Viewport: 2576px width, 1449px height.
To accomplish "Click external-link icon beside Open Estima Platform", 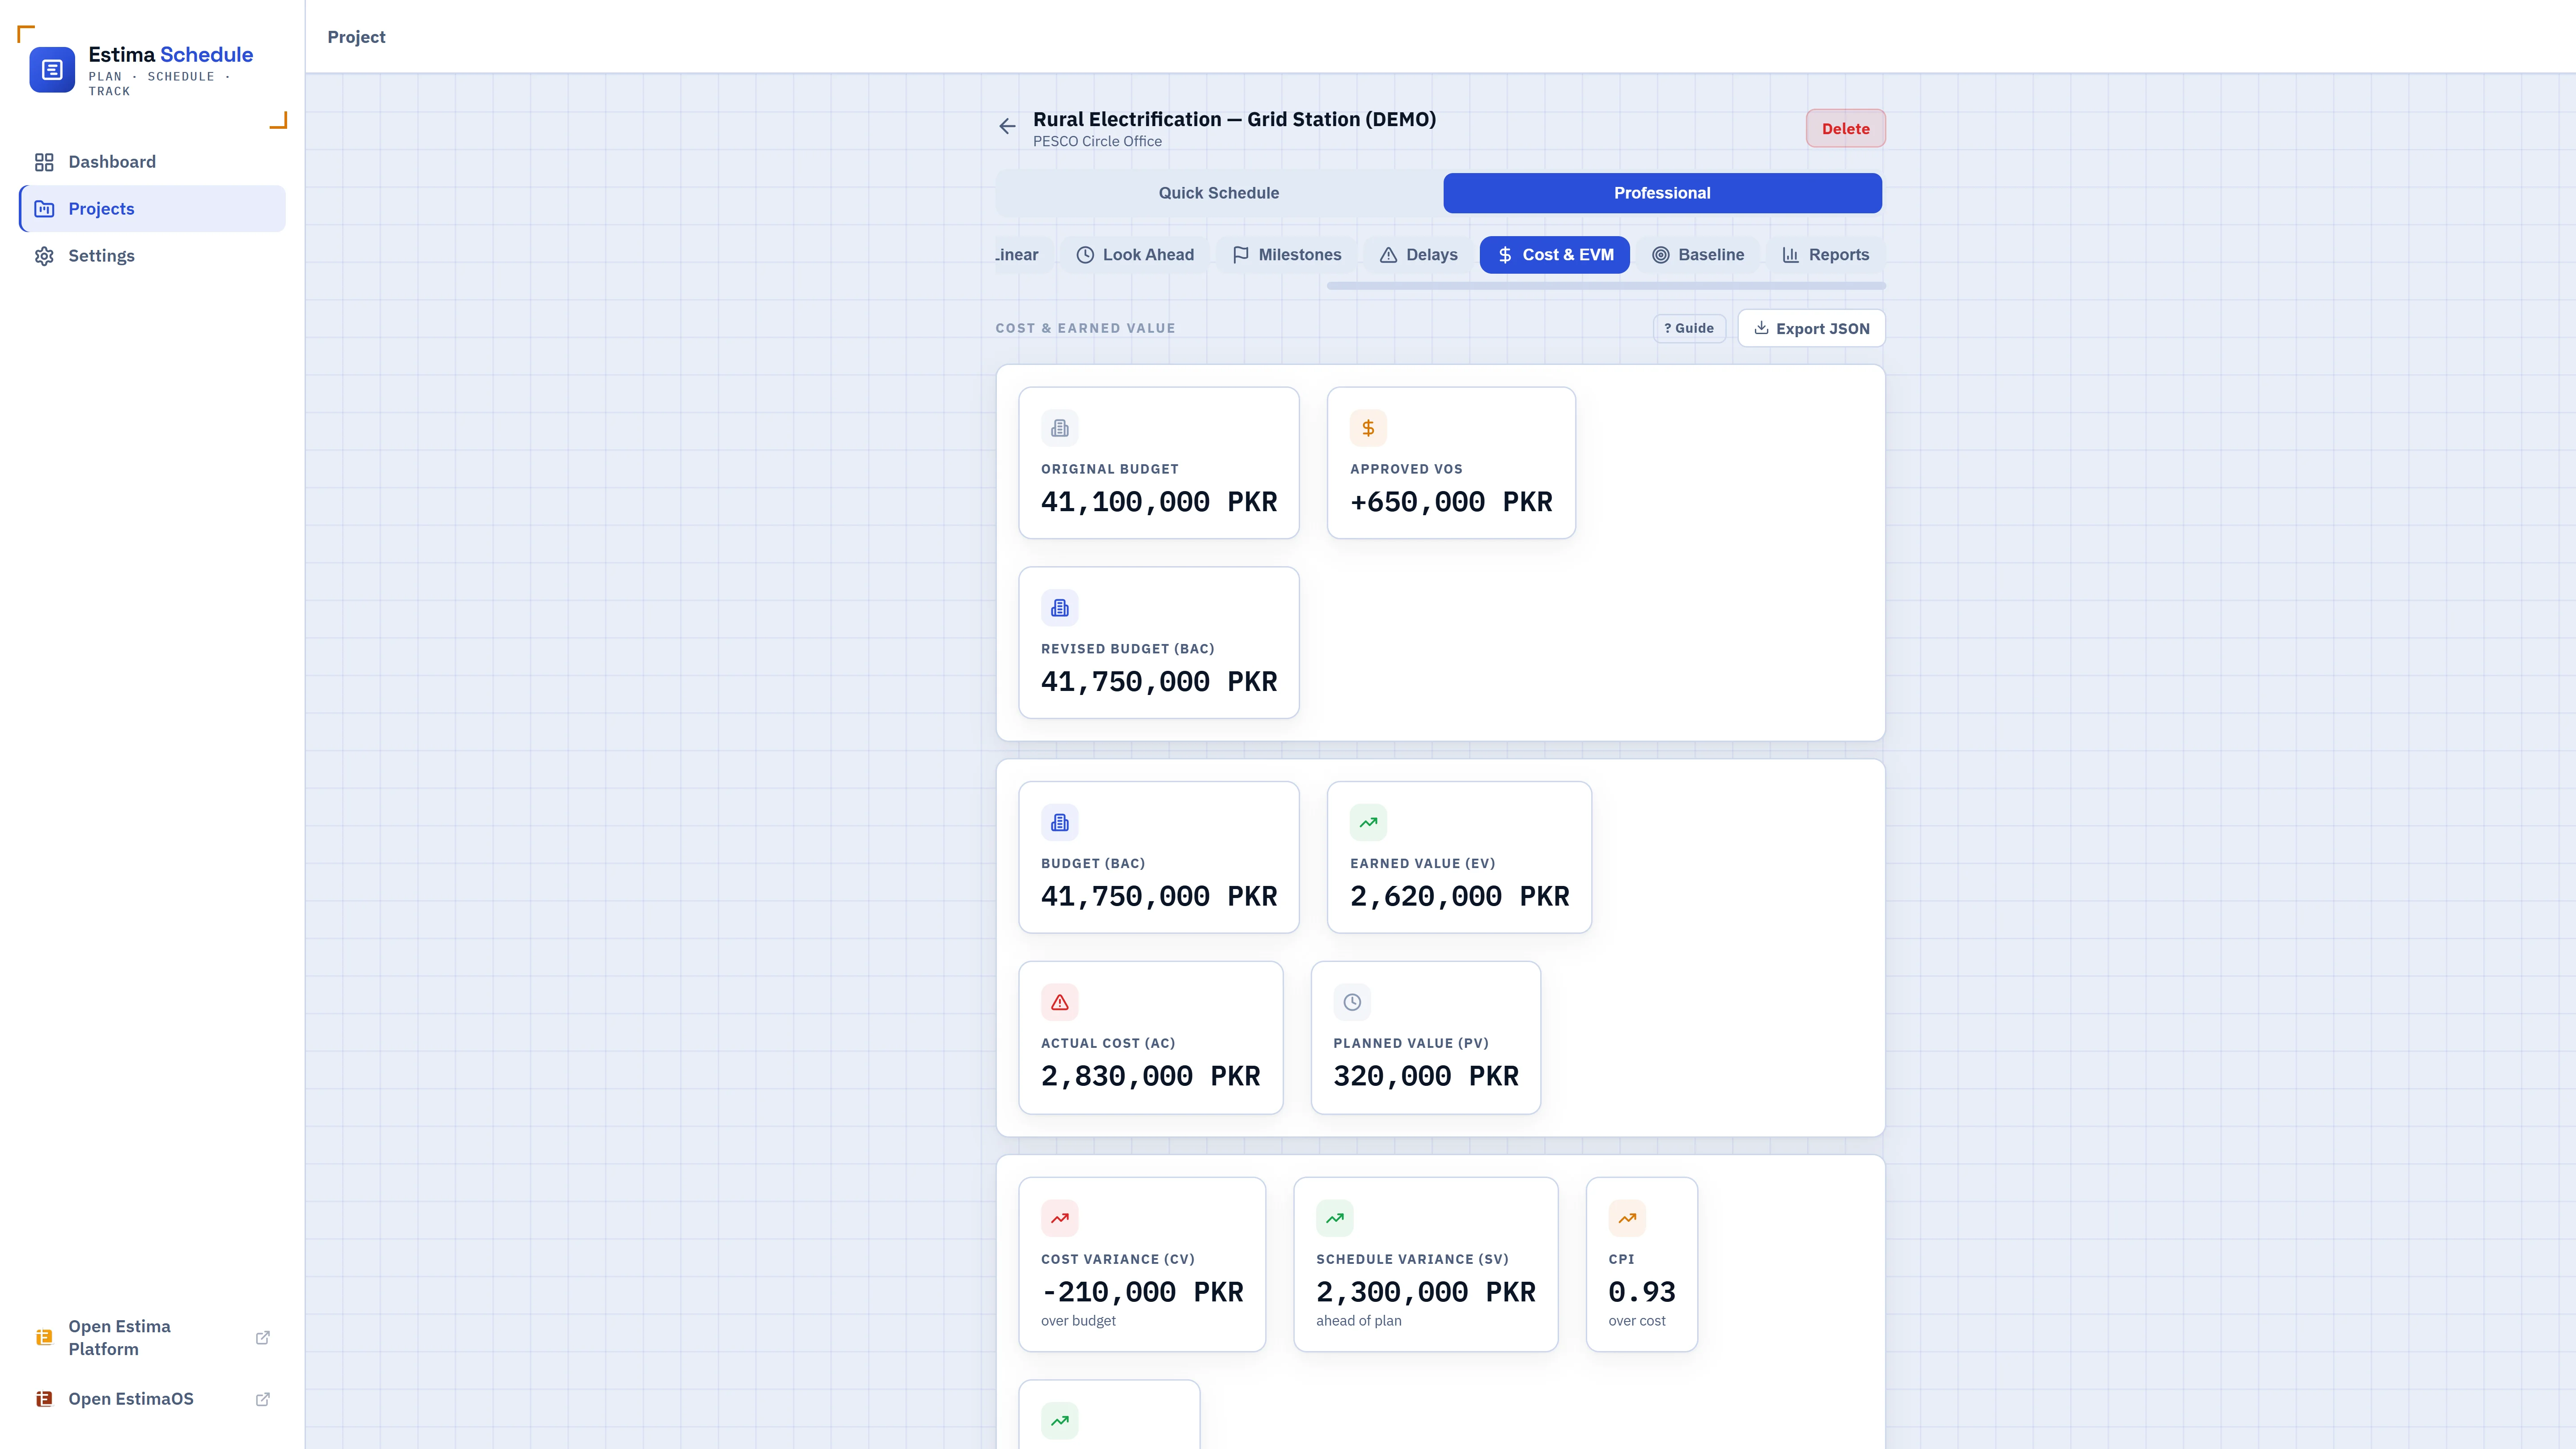I will click(263, 1337).
